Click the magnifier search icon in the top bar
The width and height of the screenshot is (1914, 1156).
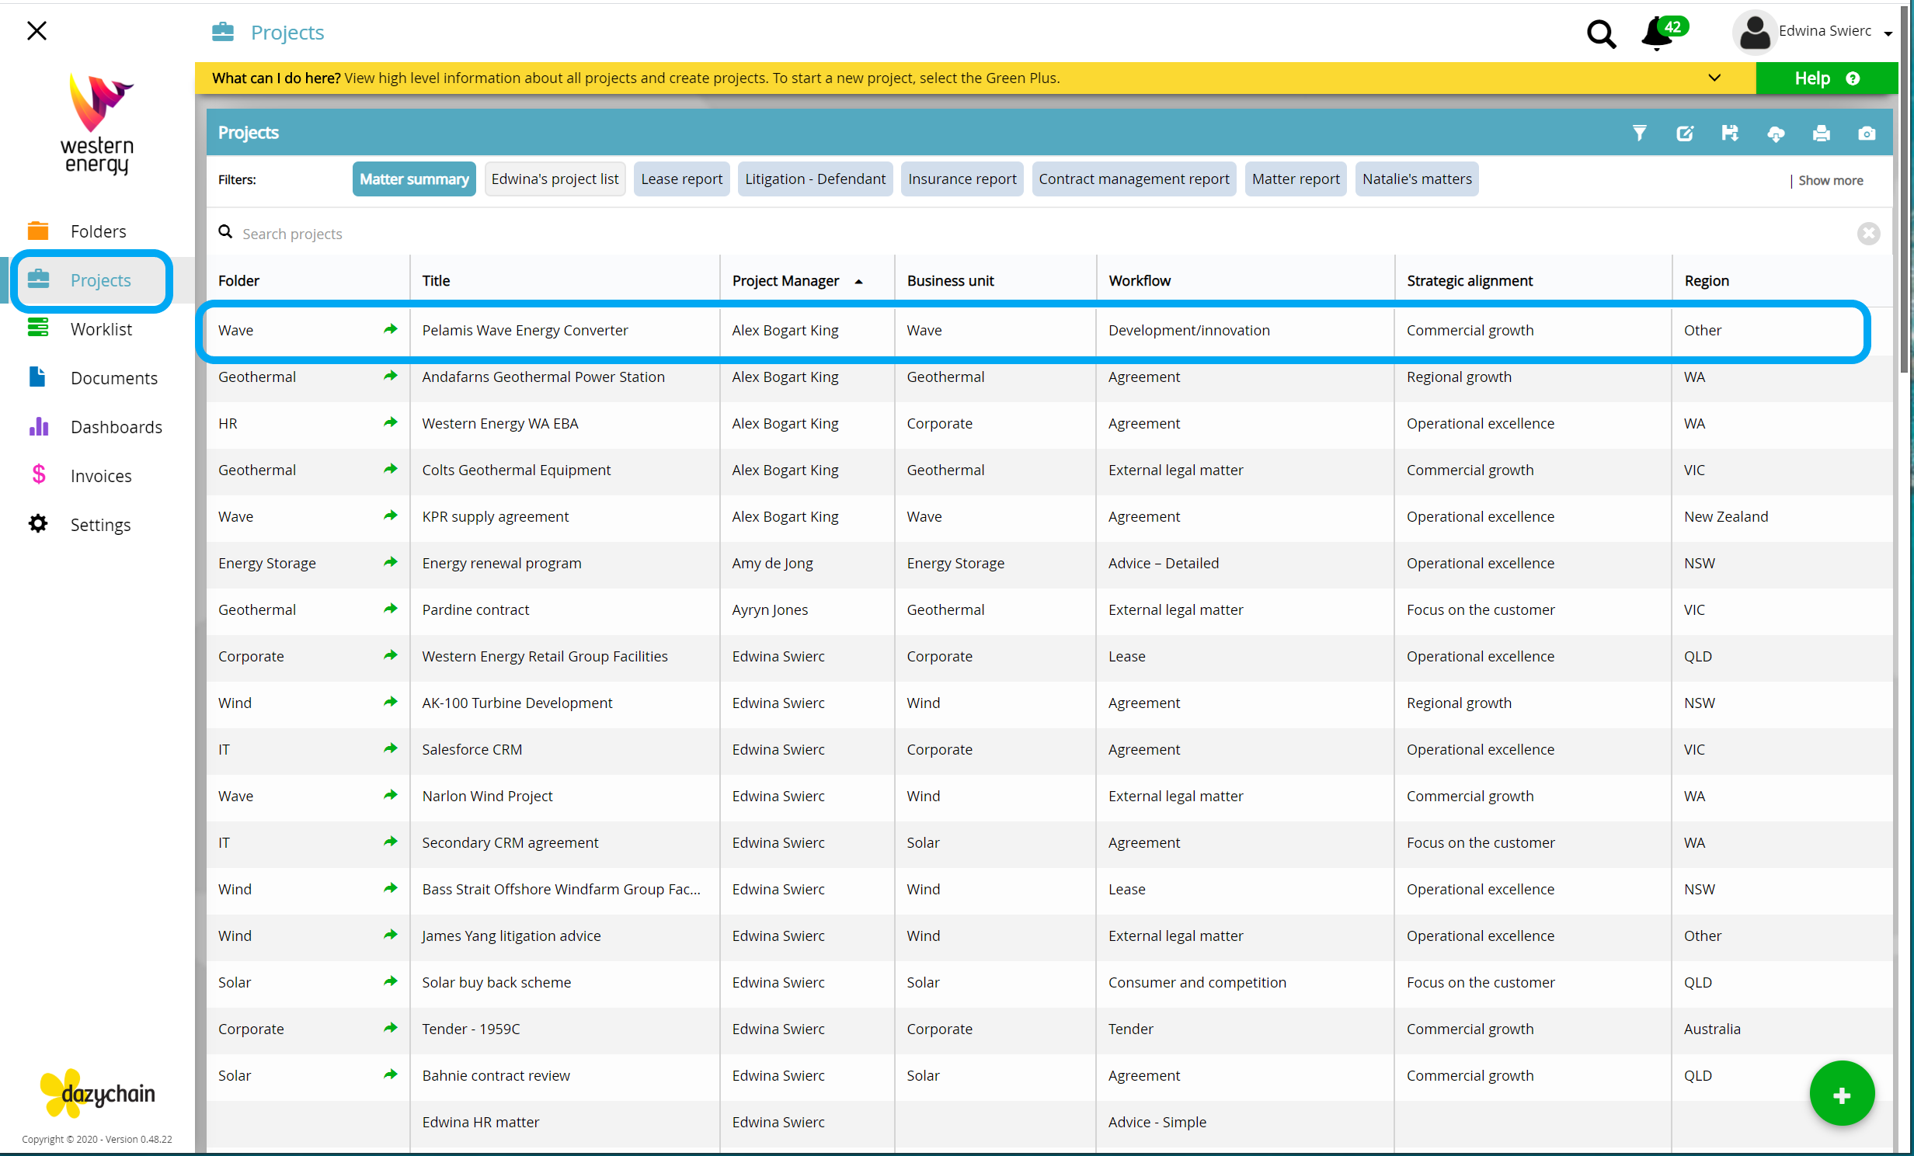(x=1601, y=33)
